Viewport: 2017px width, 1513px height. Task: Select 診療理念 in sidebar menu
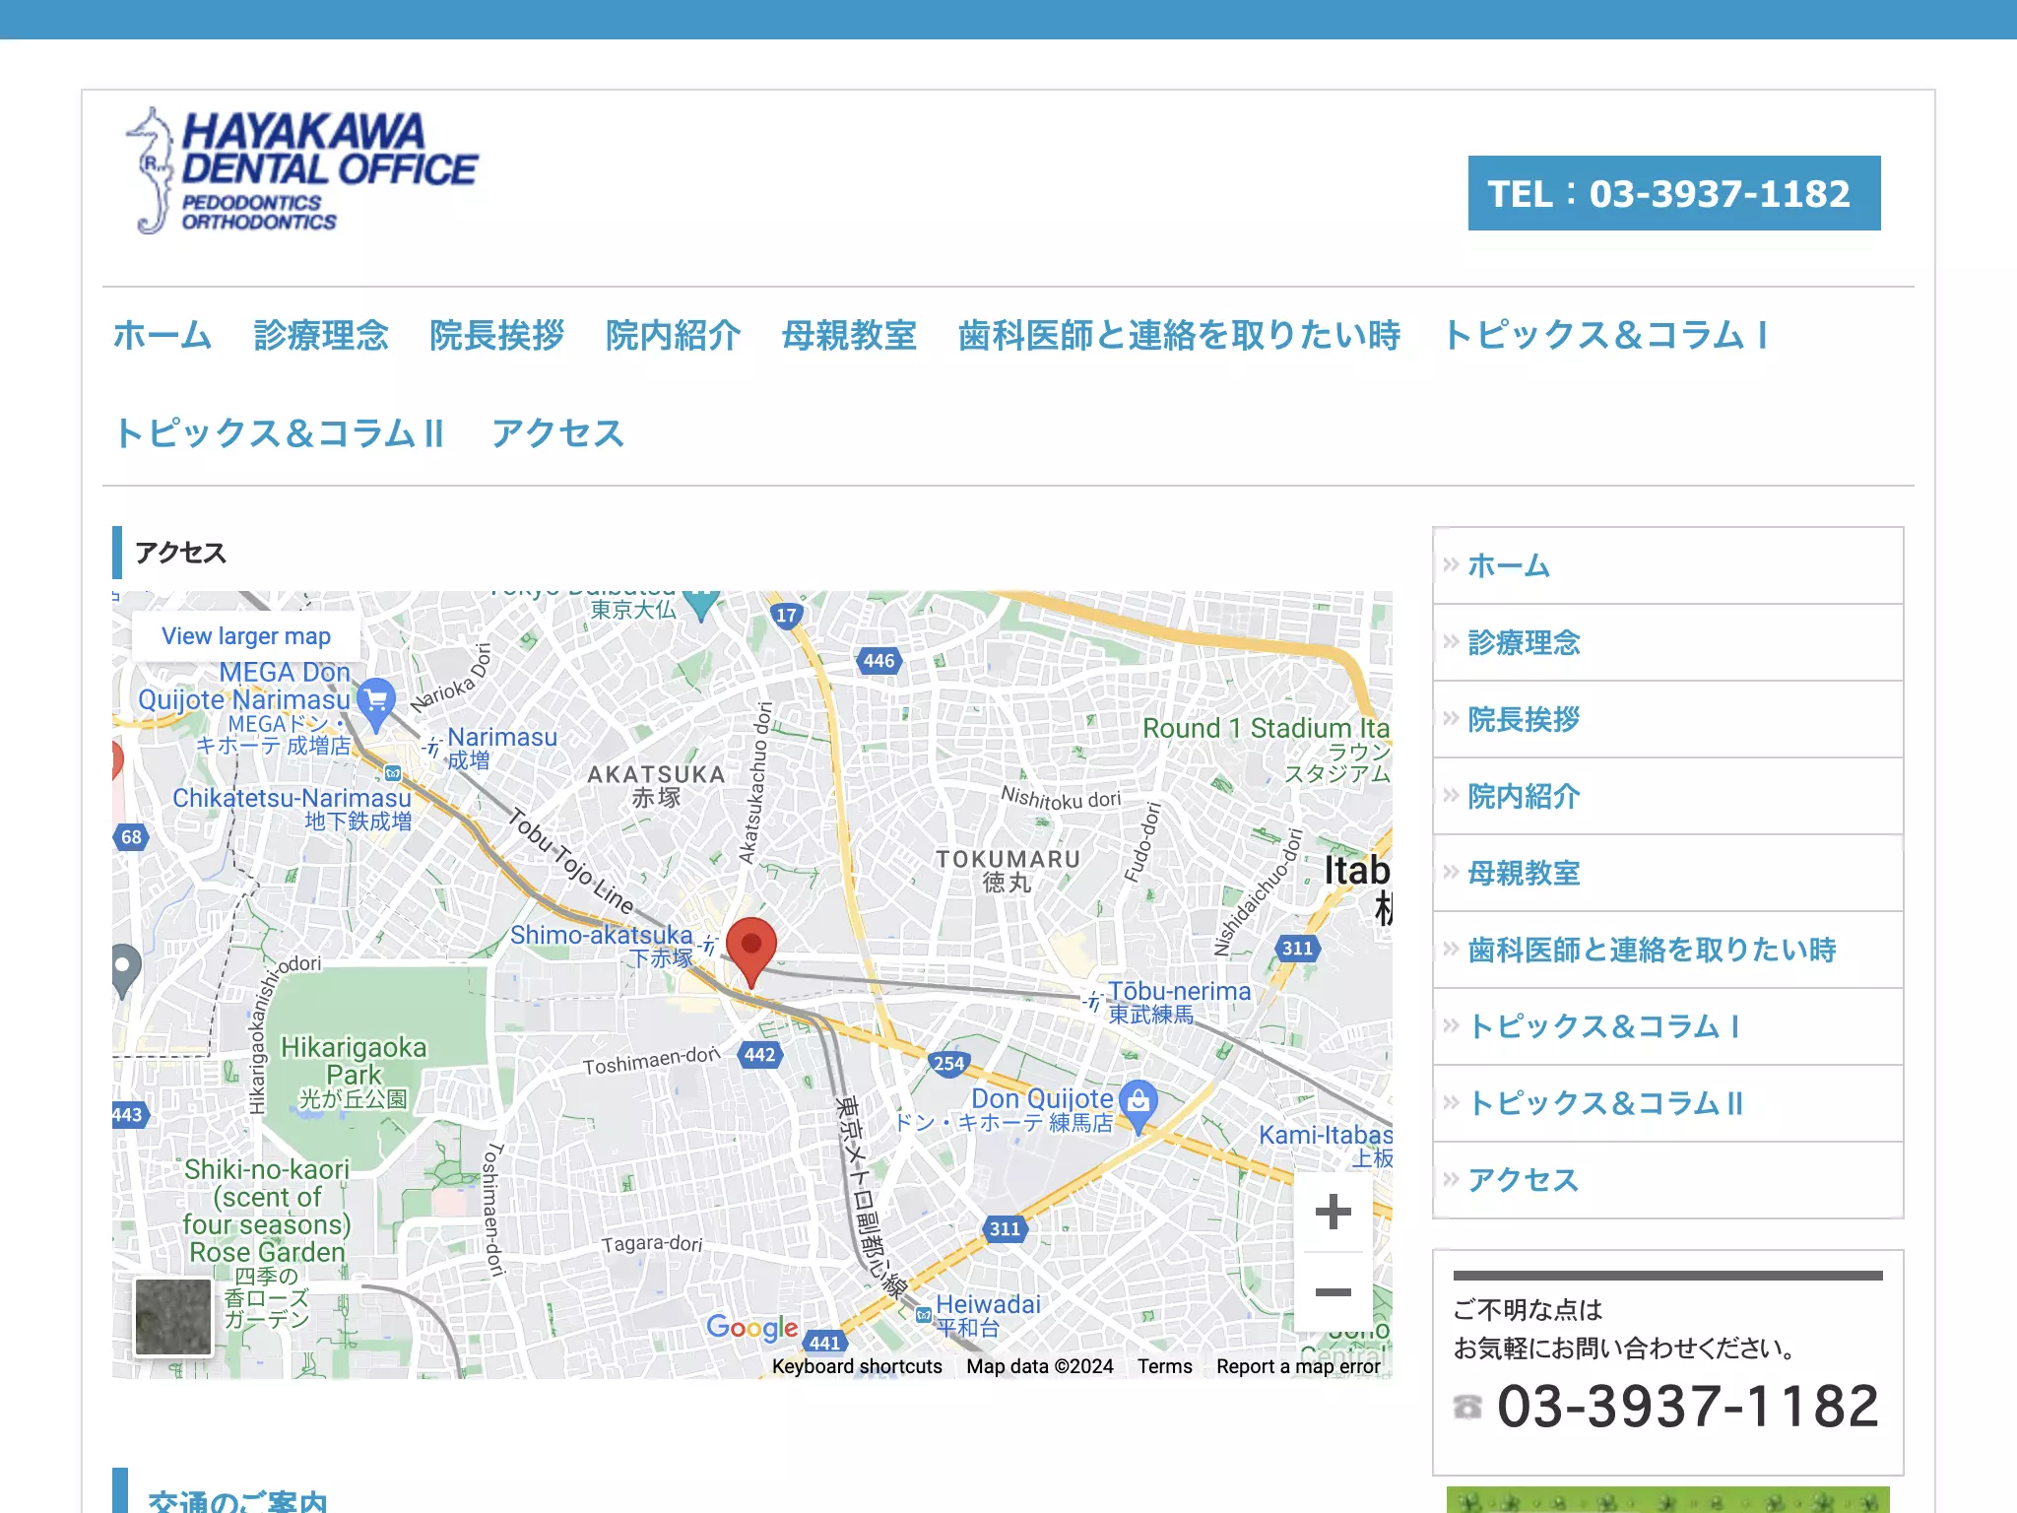coord(1668,642)
